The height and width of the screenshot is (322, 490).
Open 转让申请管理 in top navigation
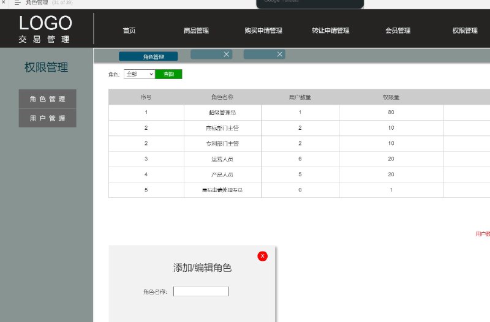pyautogui.click(x=331, y=31)
